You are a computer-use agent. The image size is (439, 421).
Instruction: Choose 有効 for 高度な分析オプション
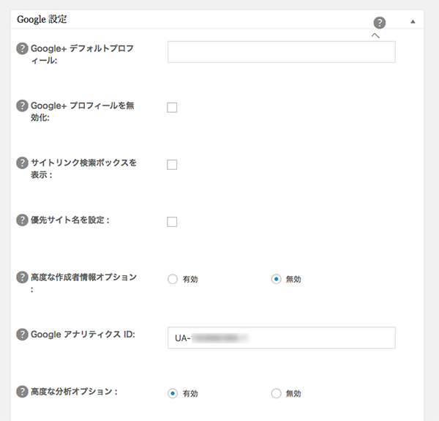[173, 393]
